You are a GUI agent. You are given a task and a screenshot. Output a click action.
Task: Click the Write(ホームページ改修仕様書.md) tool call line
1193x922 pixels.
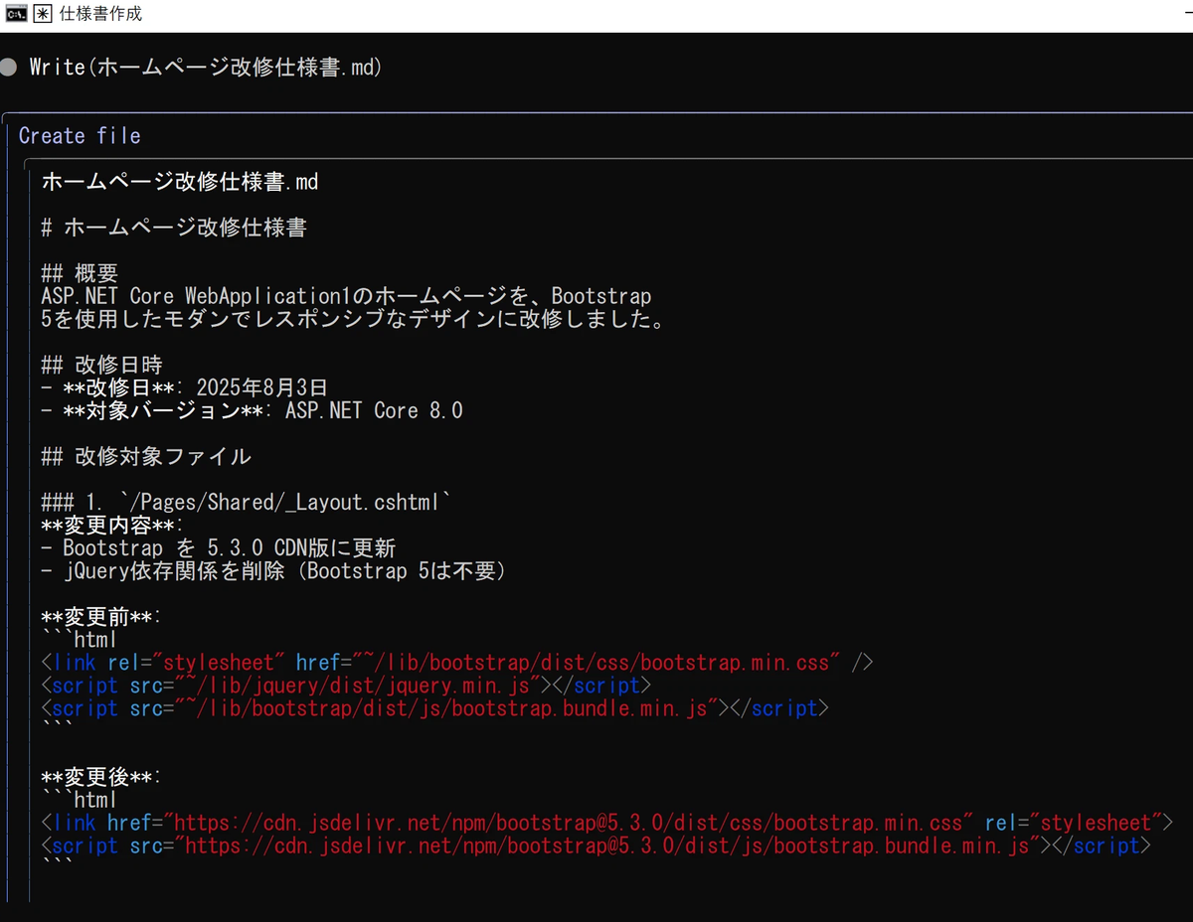click(x=206, y=68)
